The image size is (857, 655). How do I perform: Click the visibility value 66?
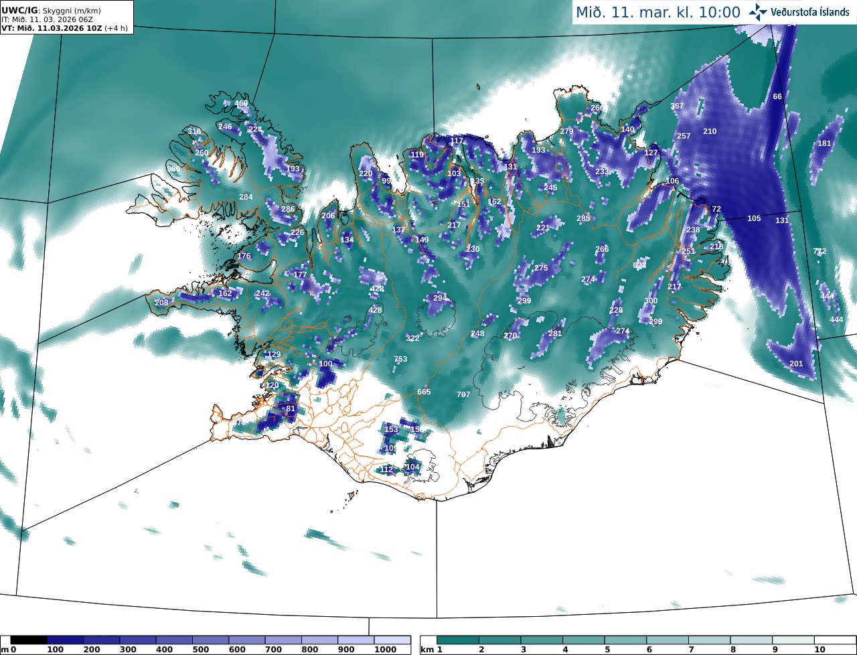(777, 96)
